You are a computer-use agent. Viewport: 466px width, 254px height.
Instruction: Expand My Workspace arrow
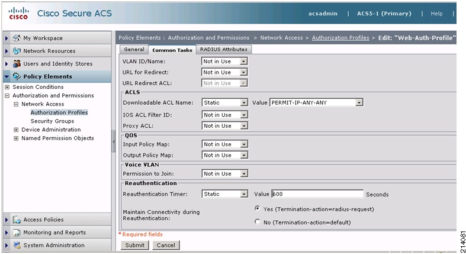point(7,38)
